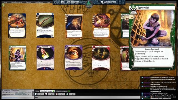Open the Help menu
This screenshot has height=100, width=178.
[x=48, y=2]
